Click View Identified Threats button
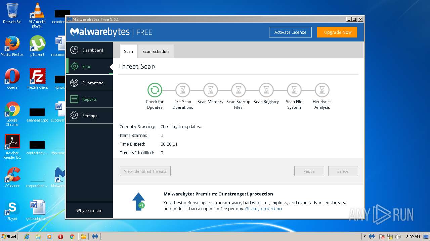The width and height of the screenshot is (430, 241). [145, 171]
